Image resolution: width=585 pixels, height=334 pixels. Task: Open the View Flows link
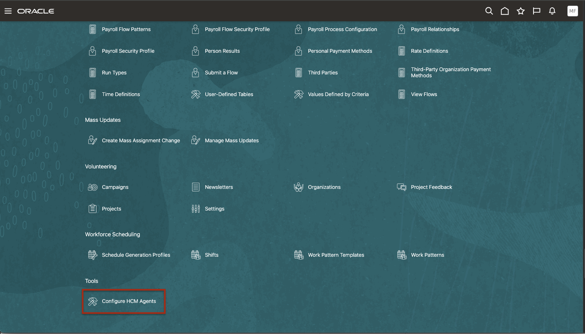(424, 94)
